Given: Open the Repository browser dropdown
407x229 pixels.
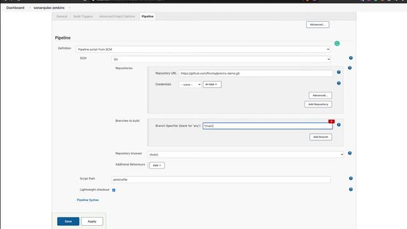Looking at the screenshot, I should pos(245,155).
